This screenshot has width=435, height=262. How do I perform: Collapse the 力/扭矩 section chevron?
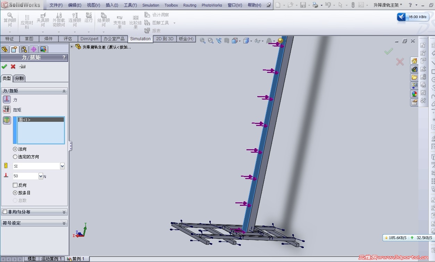point(64,91)
